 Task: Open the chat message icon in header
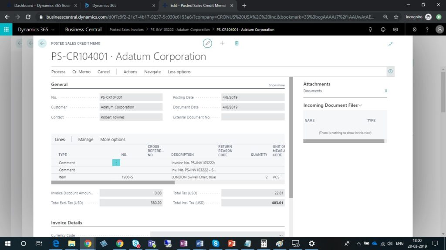(395, 30)
